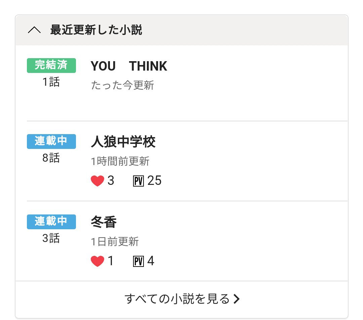The image size is (363, 320).
Task: Click the heart icon on 冬香
Action: [97, 261]
